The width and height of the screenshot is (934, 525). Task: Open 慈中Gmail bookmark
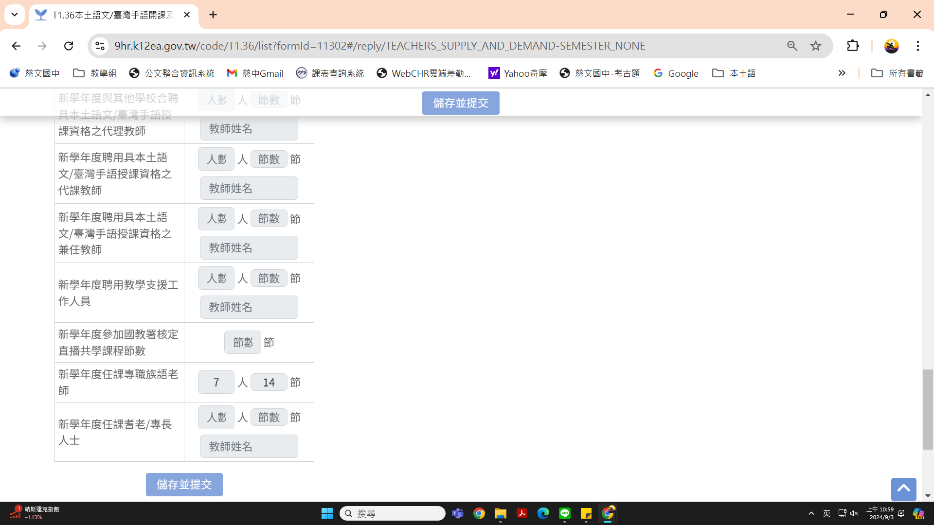[255, 73]
